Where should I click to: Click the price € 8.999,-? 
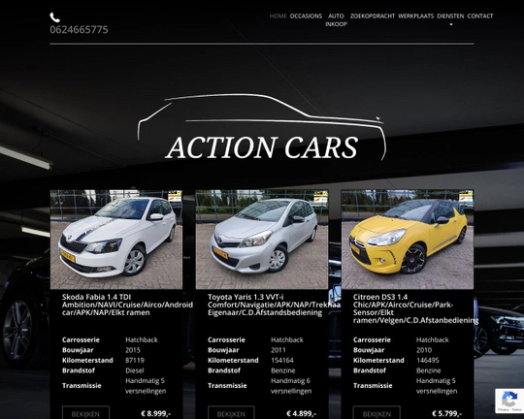(x=155, y=413)
